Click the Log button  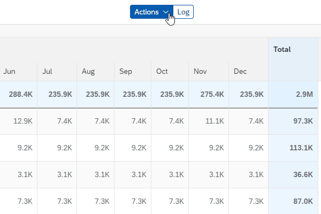184,12
